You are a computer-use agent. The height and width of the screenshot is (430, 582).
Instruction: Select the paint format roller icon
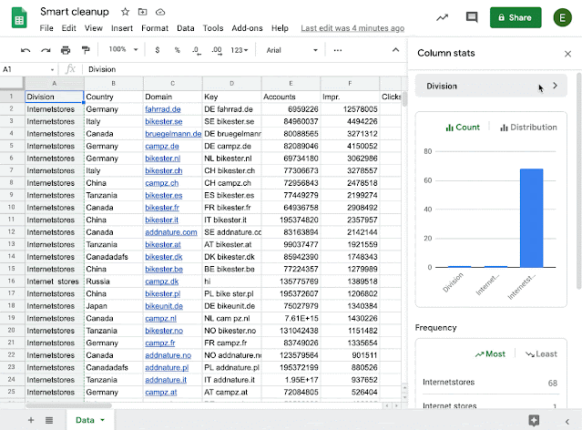click(x=86, y=50)
